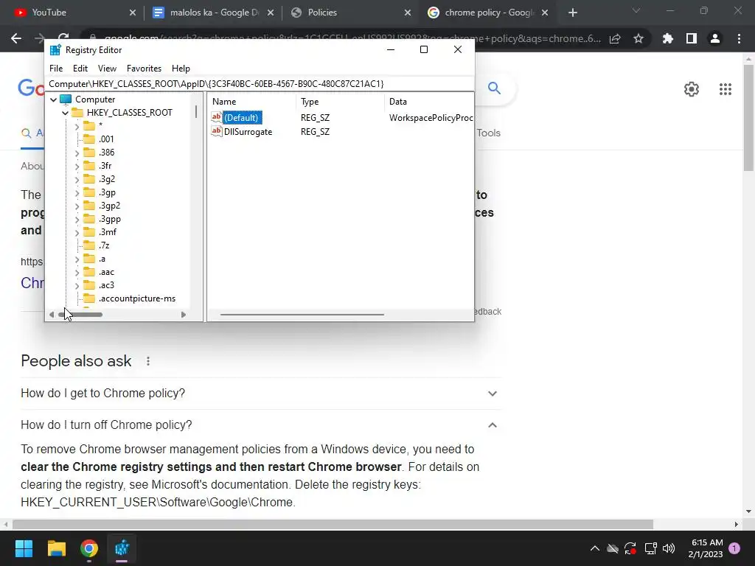Click the WorkspacePolicyProc data cell

tap(431, 118)
